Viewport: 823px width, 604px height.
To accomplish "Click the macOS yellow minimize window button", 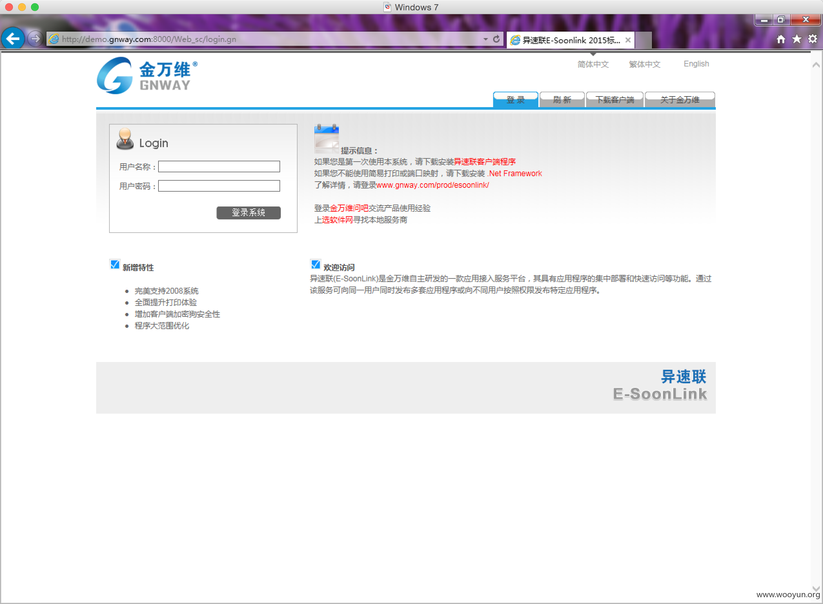I will click(x=22, y=7).
